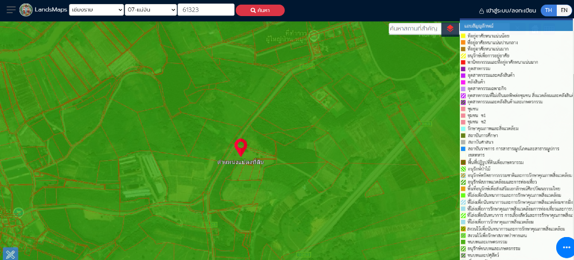This screenshot has height=260, width=574.
Task: Click the magenta swatch for คลังสินค้า
Action: tap(463, 82)
